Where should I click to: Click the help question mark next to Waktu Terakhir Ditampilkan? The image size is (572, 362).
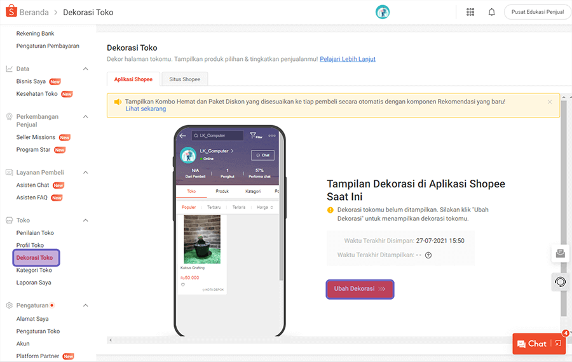coord(428,255)
